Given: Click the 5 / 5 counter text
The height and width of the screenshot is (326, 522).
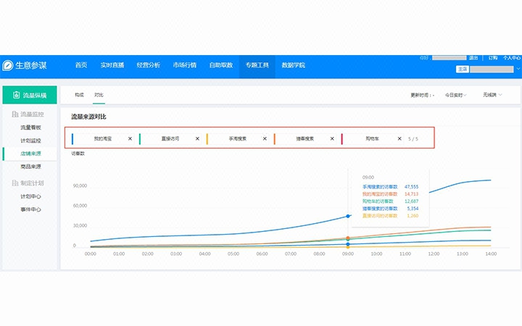Looking at the screenshot, I should 413,138.
